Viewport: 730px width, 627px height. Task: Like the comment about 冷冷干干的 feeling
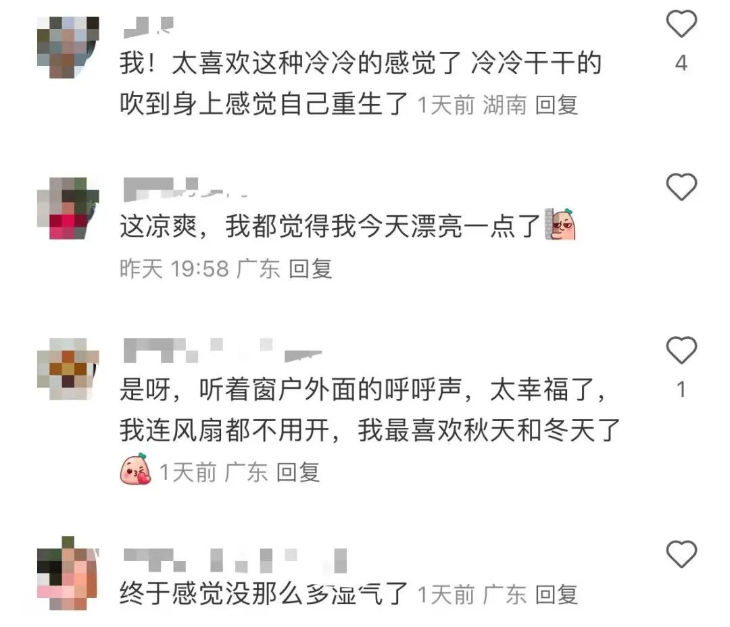click(x=681, y=23)
